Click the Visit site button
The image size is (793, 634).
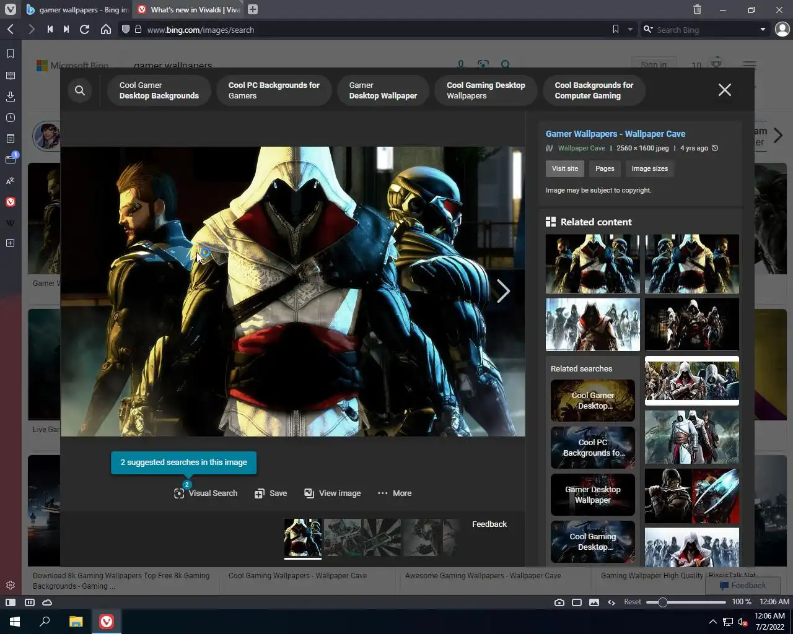(x=565, y=168)
